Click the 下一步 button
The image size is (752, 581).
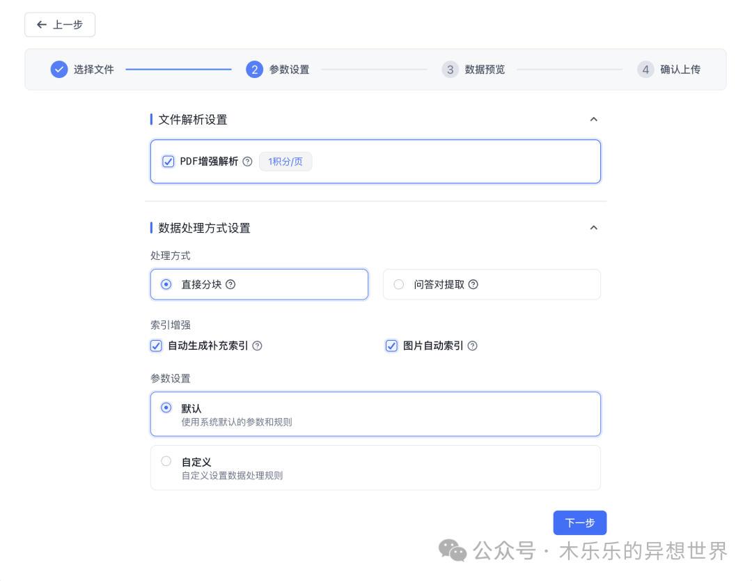pyautogui.click(x=580, y=522)
